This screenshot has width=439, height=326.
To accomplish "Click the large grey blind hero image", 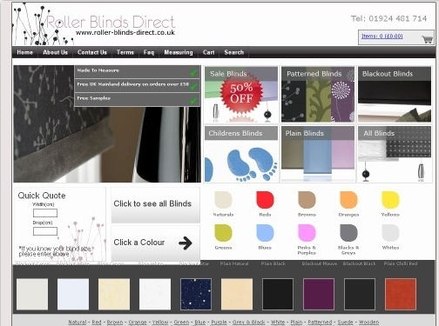I will point(107,123).
